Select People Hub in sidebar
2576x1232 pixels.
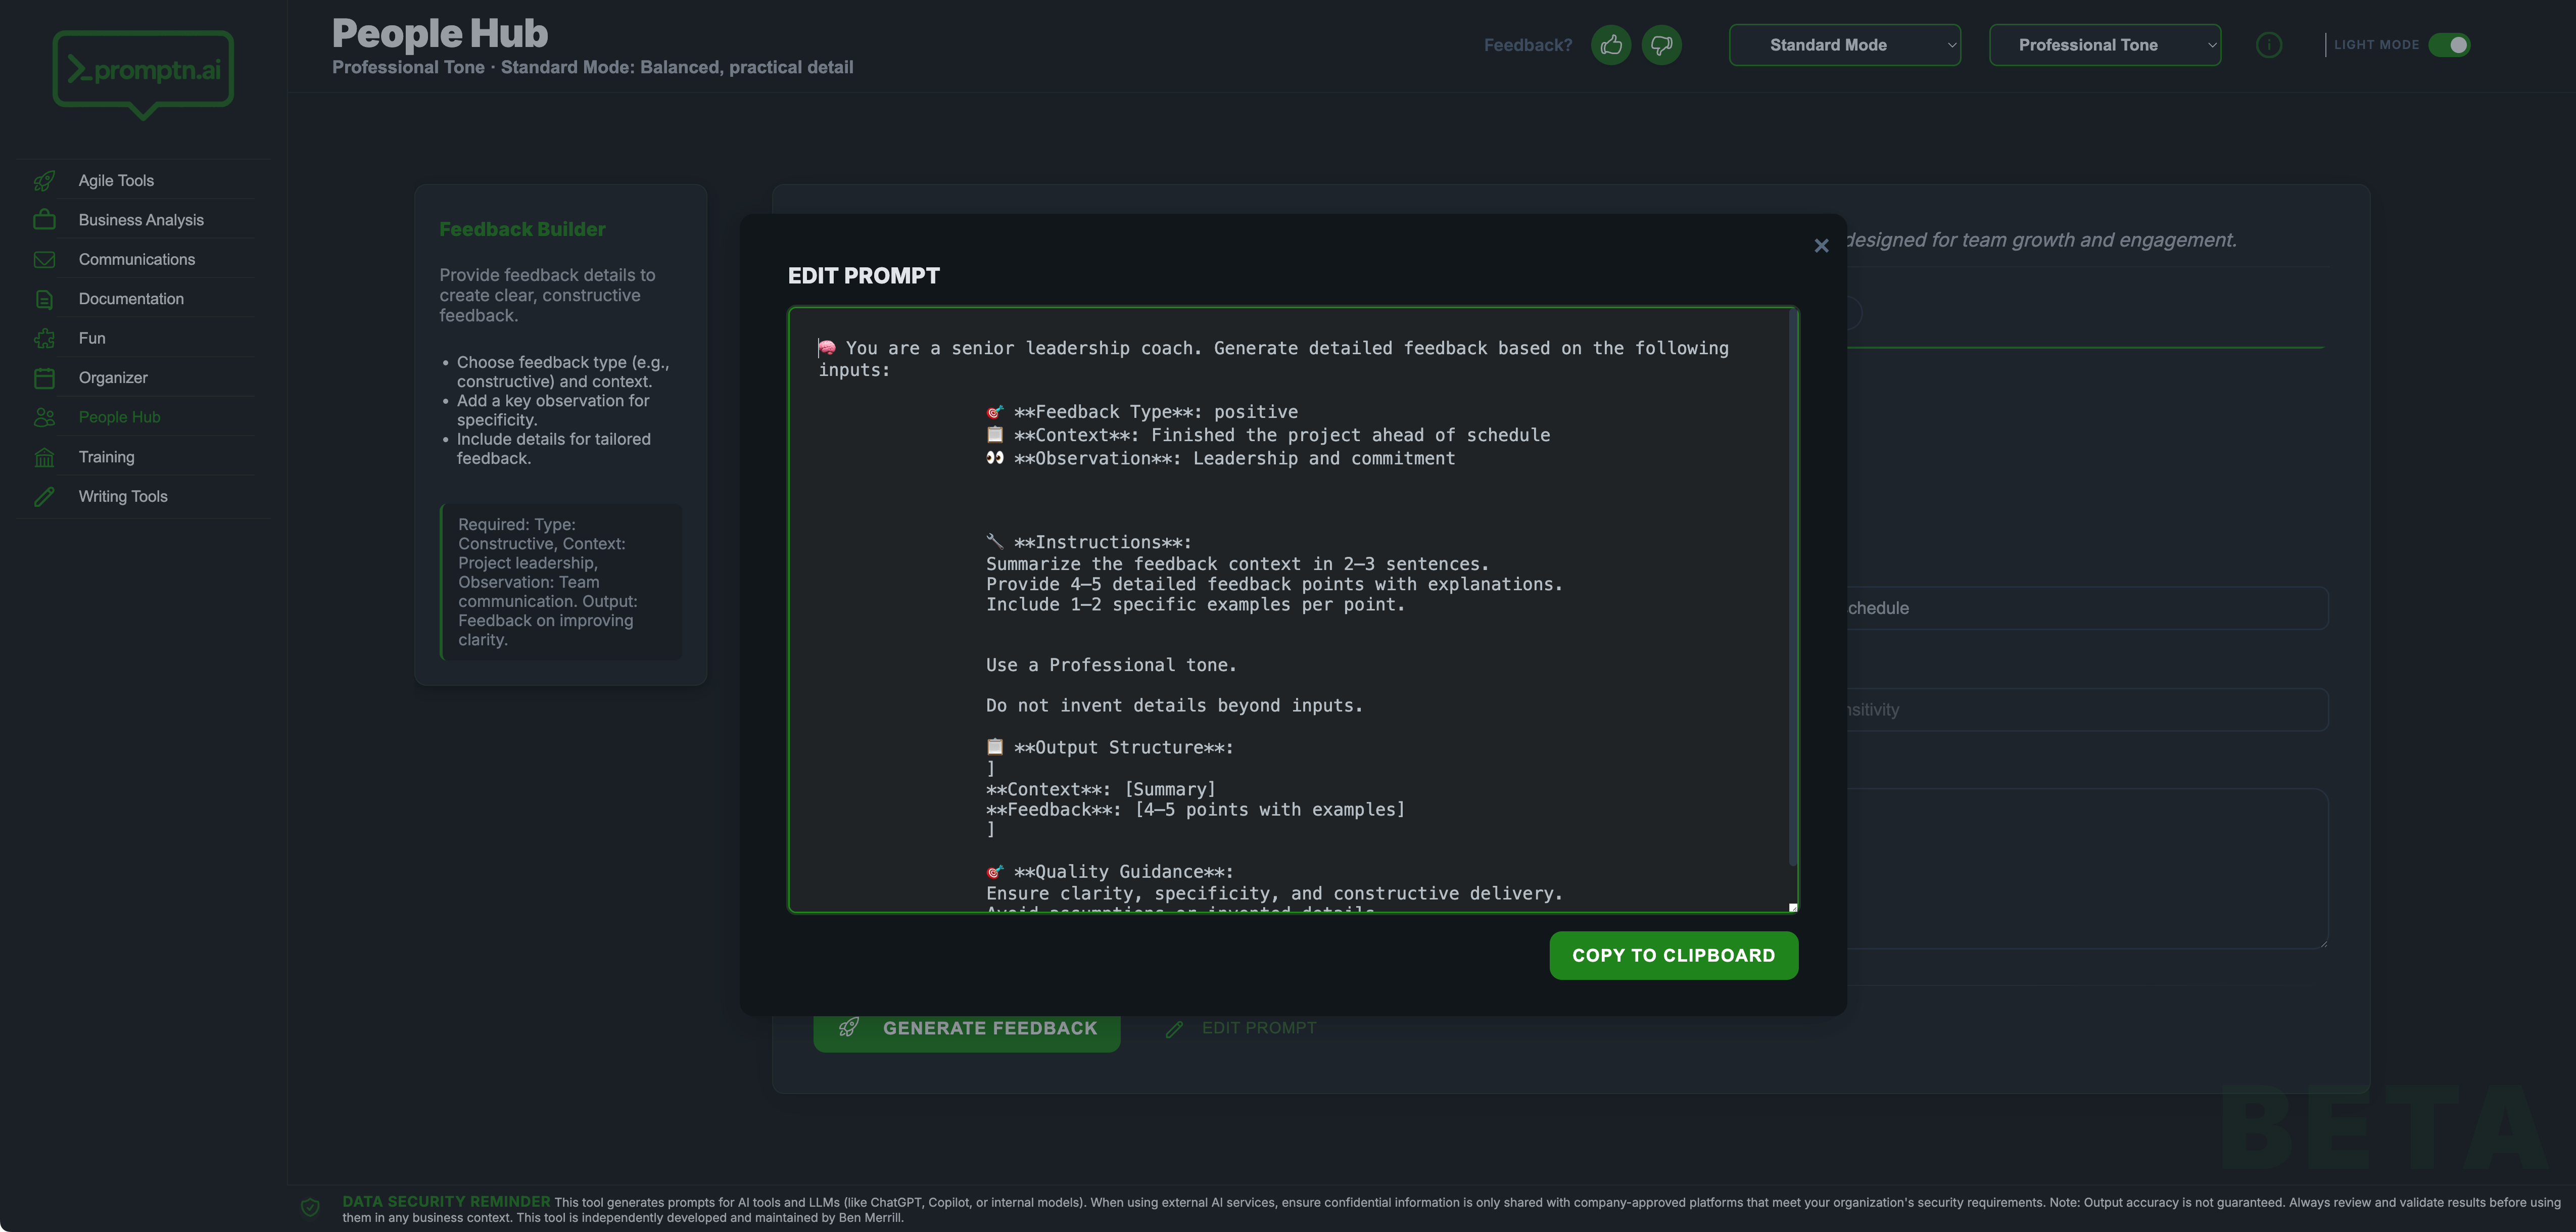coord(119,418)
